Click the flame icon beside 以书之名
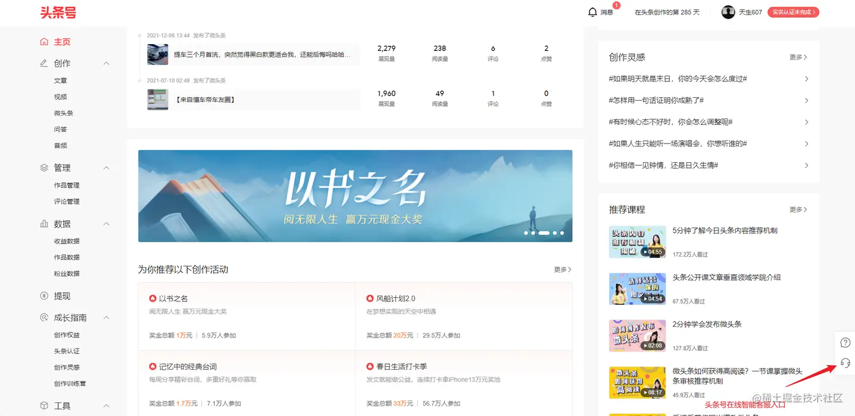 (153, 298)
